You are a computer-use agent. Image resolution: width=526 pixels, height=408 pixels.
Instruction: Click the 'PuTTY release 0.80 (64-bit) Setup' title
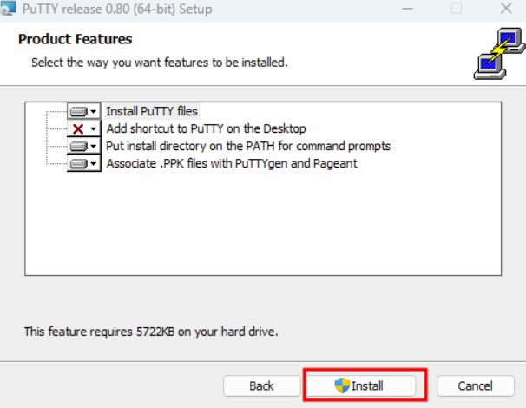pyautogui.click(x=117, y=9)
